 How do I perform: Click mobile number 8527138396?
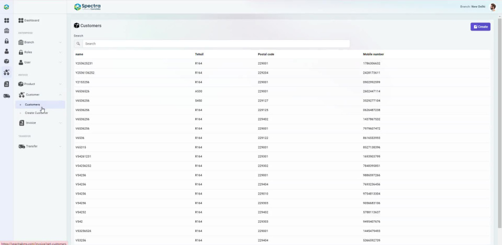point(371,147)
